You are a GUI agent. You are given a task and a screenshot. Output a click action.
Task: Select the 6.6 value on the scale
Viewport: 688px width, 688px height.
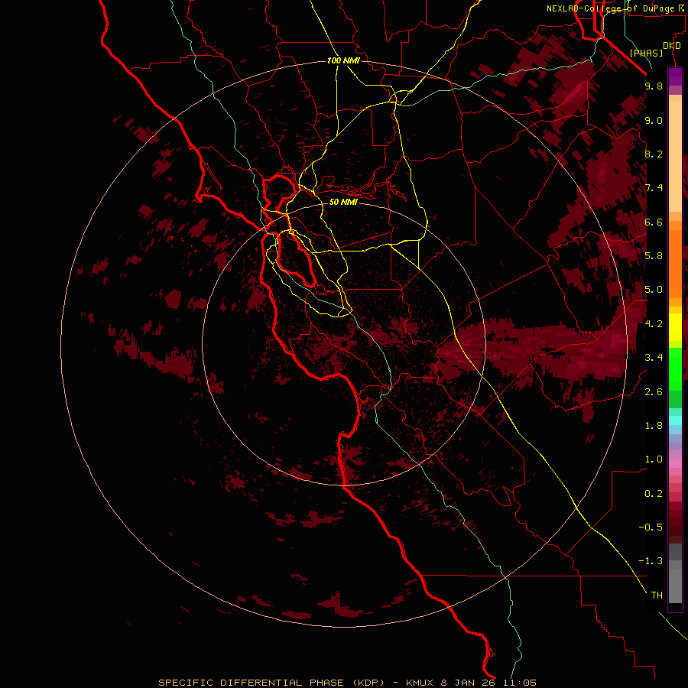pyautogui.click(x=654, y=222)
